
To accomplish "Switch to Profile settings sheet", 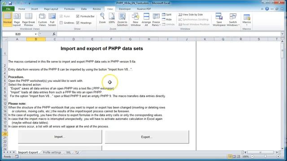I will (52, 152).
